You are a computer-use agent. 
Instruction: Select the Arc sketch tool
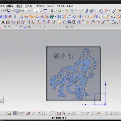pos(38,113)
